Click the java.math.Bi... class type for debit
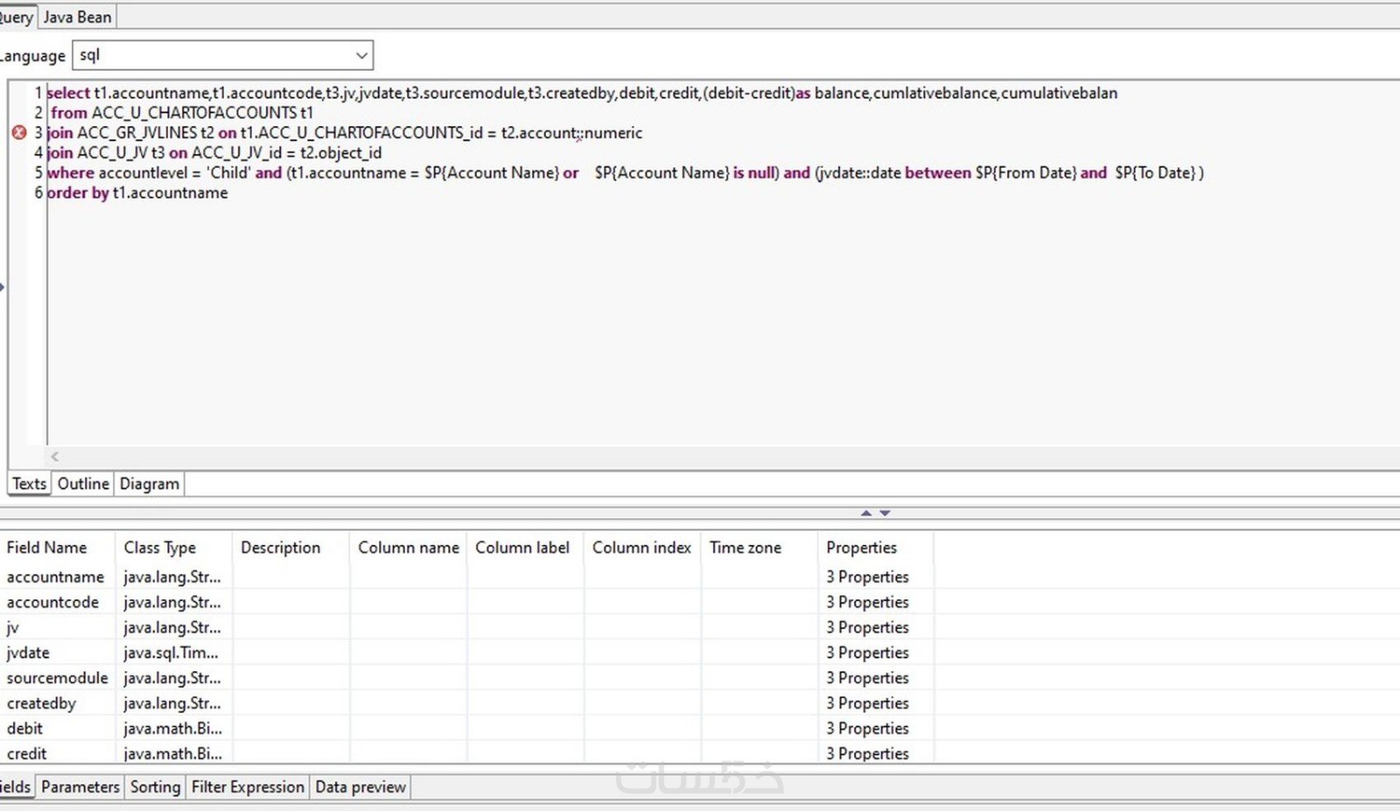 pos(172,729)
